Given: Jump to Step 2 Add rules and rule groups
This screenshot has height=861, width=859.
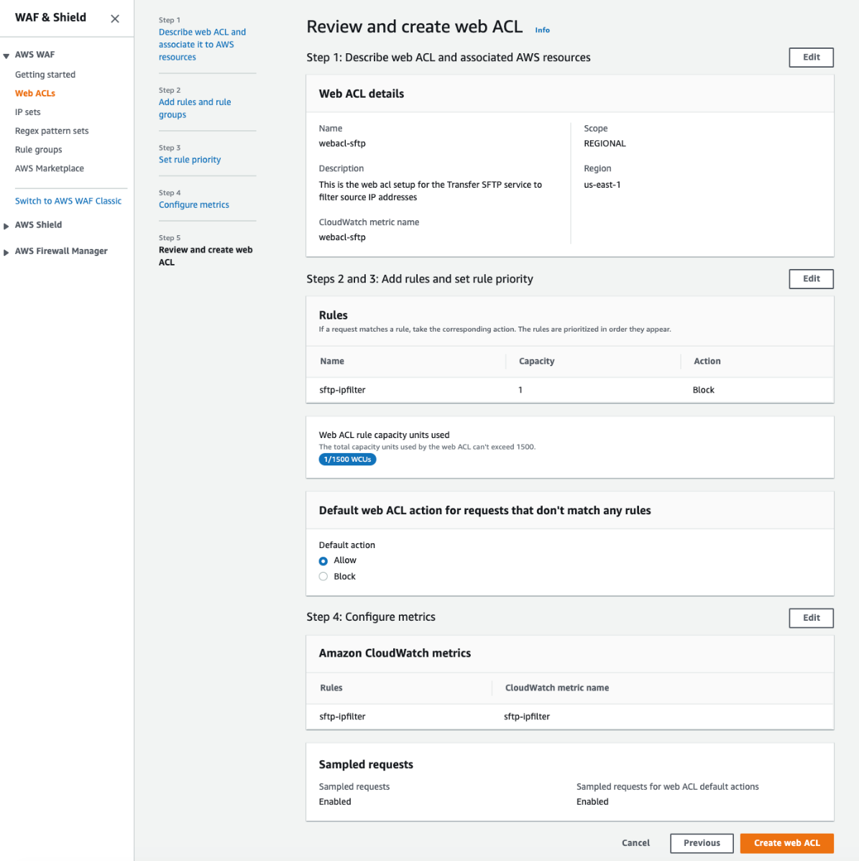Looking at the screenshot, I should 195,108.
